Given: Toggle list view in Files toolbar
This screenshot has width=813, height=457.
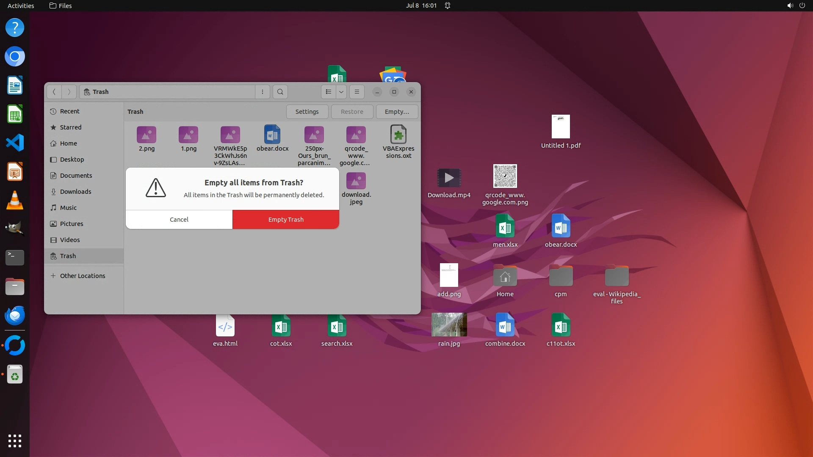Looking at the screenshot, I should (x=329, y=92).
